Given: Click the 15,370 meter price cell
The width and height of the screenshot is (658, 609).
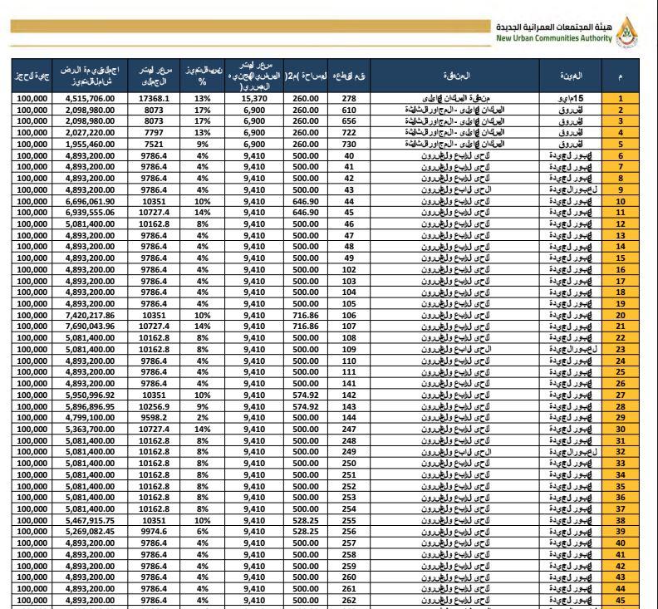Looking at the screenshot, I should (x=254, y=99).
